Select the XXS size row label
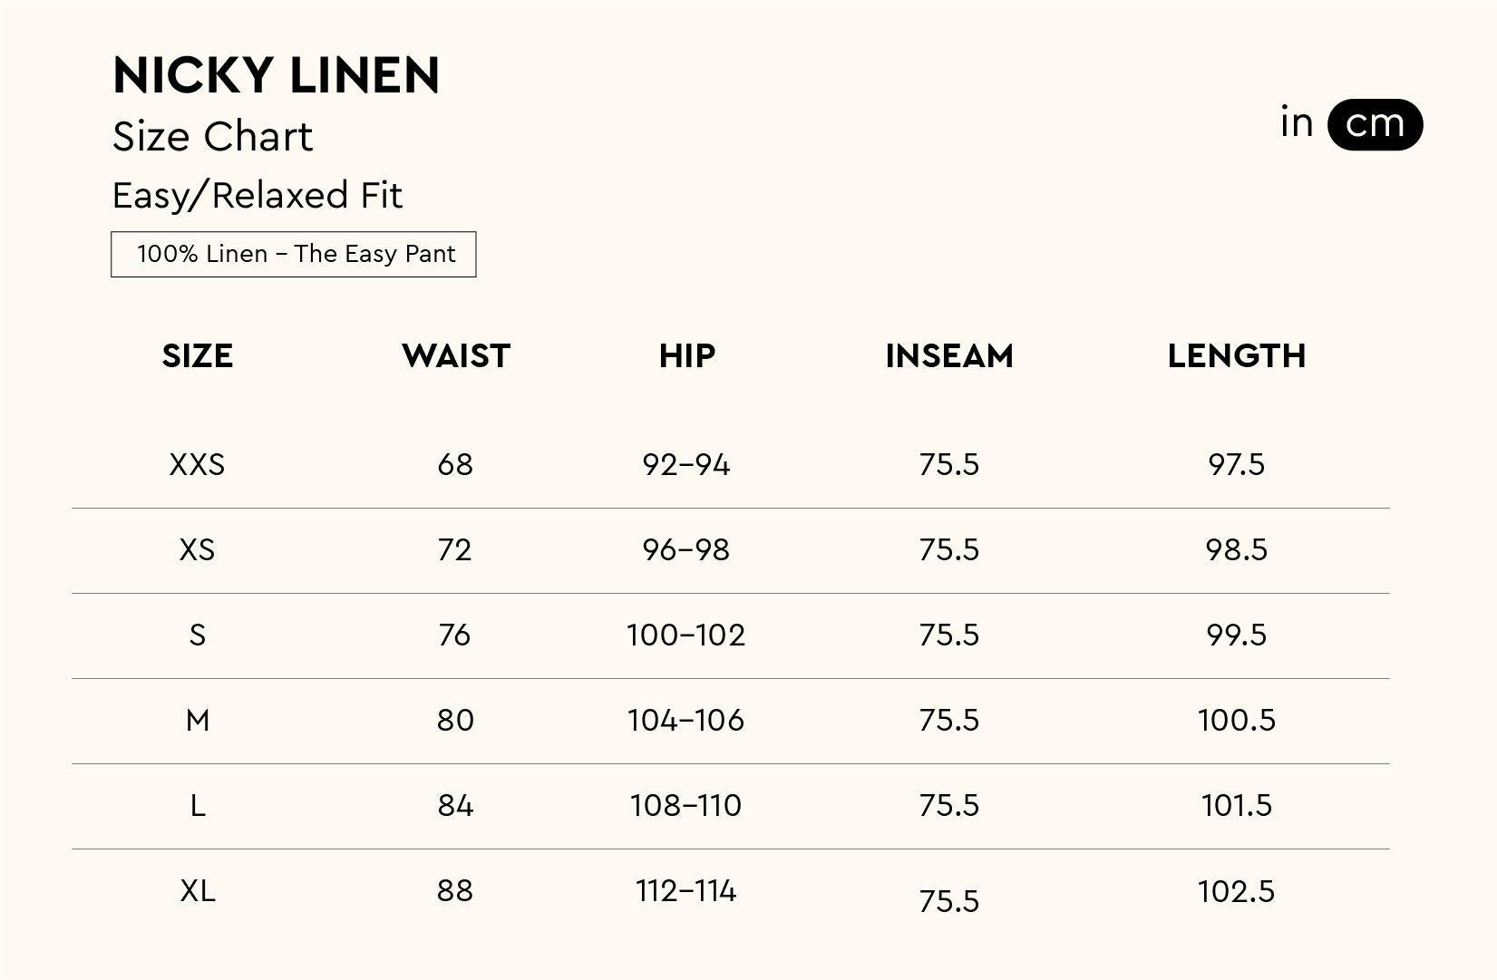 [197, 464]
